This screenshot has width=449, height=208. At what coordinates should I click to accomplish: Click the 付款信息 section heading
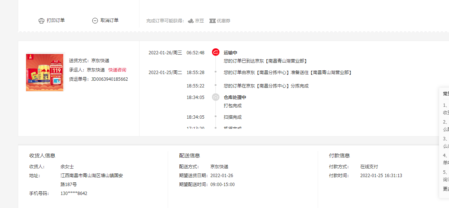[340, 156]
